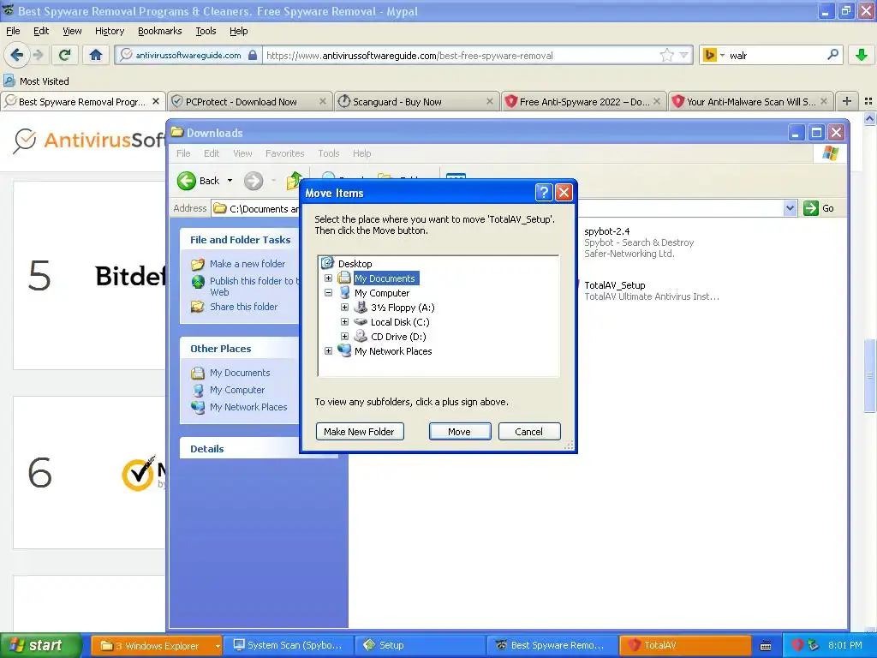Click Publish this folder to the Web
Viewport: 877px width, 658px height.
tap(254, 286)
